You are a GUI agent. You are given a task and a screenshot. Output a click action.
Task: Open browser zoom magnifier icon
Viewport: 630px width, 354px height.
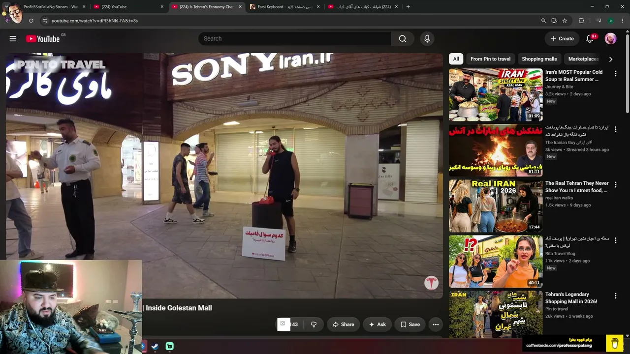543,21
